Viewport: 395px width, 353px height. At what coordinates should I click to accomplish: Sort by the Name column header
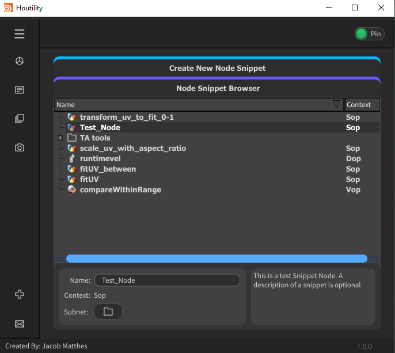click(x=199, y=105)
